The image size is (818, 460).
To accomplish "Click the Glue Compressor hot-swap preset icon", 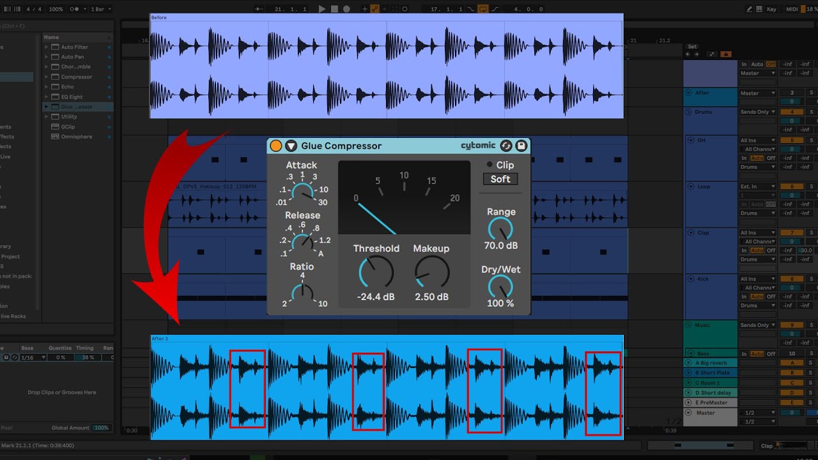I will pos(506,146).
